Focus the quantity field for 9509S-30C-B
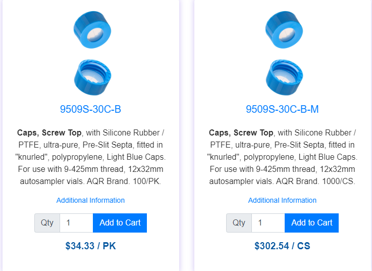Screen dimensions: 372x271 76,223
